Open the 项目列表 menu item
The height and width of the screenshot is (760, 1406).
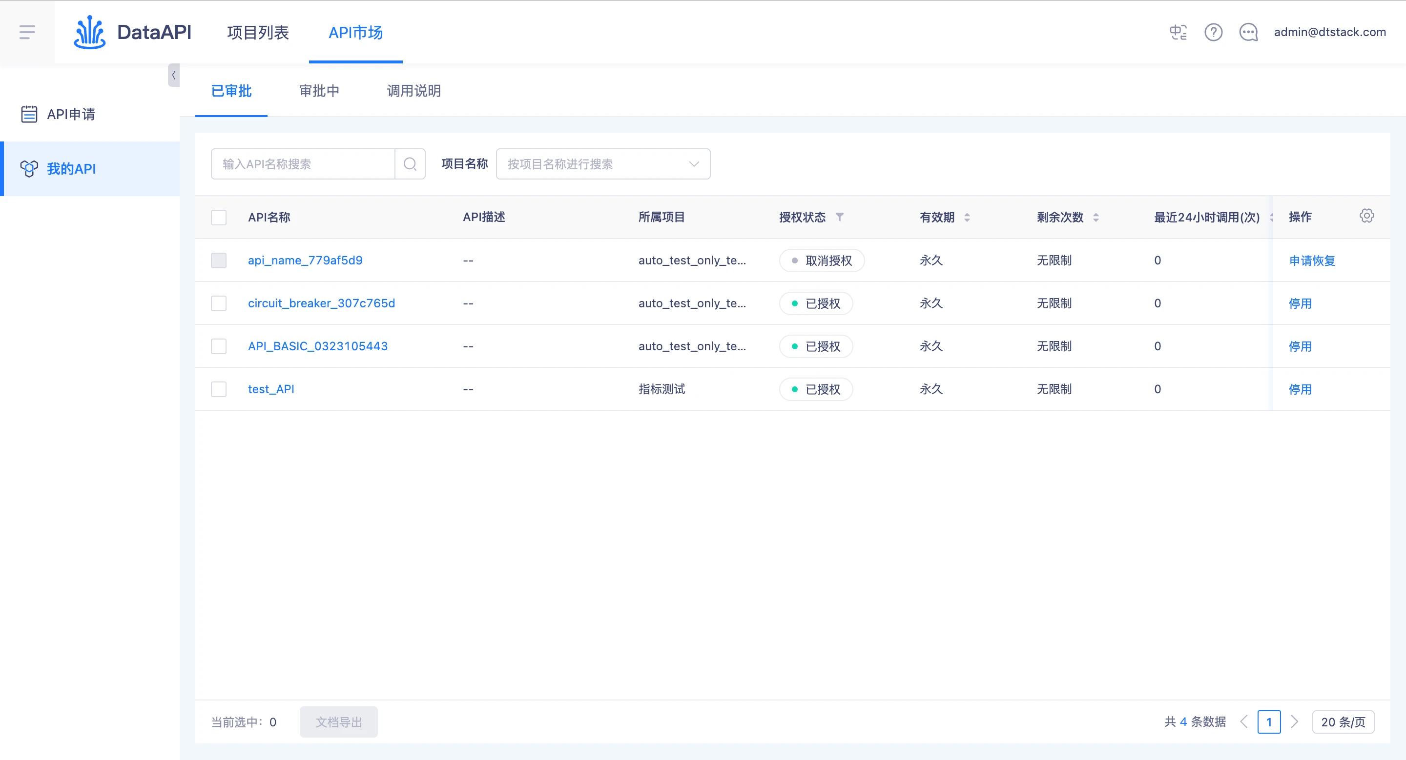[258, 32]
